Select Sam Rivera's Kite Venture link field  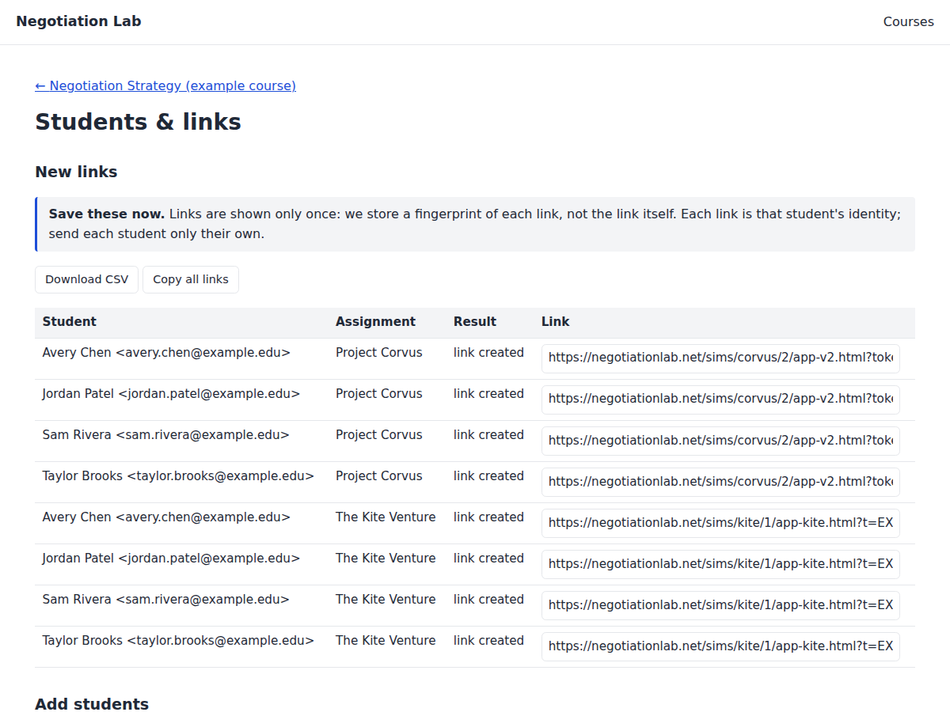pos(720,605)
